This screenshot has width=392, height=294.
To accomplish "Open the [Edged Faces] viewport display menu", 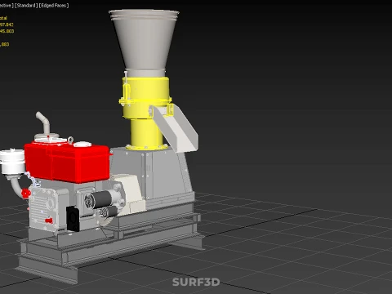I will click(54, 6).
